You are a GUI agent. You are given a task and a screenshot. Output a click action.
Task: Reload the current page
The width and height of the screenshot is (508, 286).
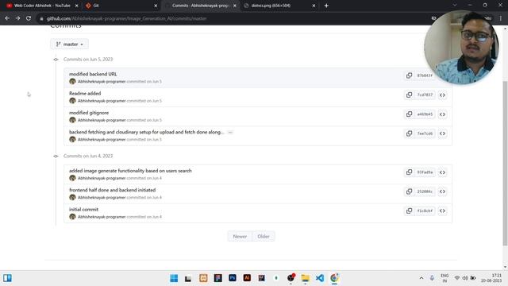[x=29, y=18]
